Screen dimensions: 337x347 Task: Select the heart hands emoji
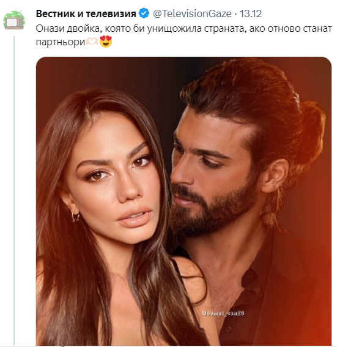tap(92, 42)
